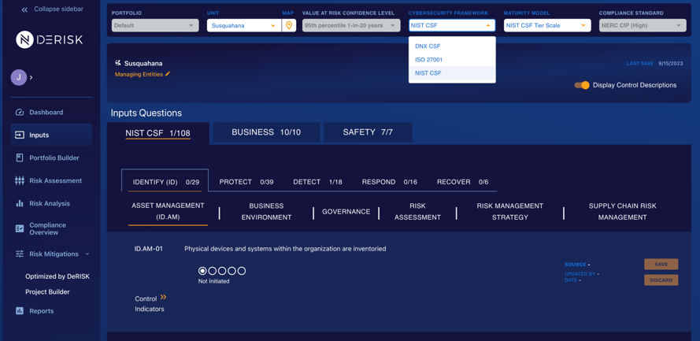
Task: Click the SAVE button
Action: (x=661, y=265)
